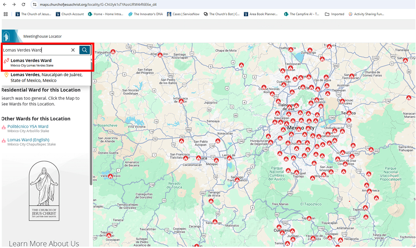Click the Christus statue image in sidebar
Viewport: 416px width, 248px height.
(44, 188)
